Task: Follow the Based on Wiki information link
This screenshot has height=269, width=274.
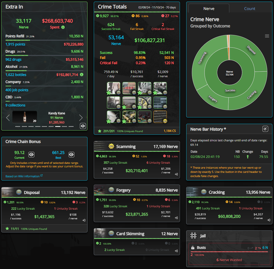Action: 24,176
